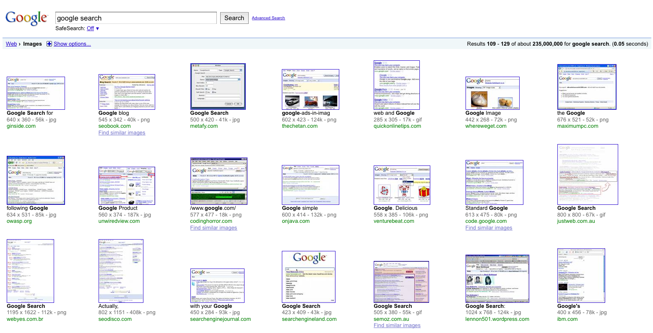Expand Show options link
The image size is (653, 333).
72,44
